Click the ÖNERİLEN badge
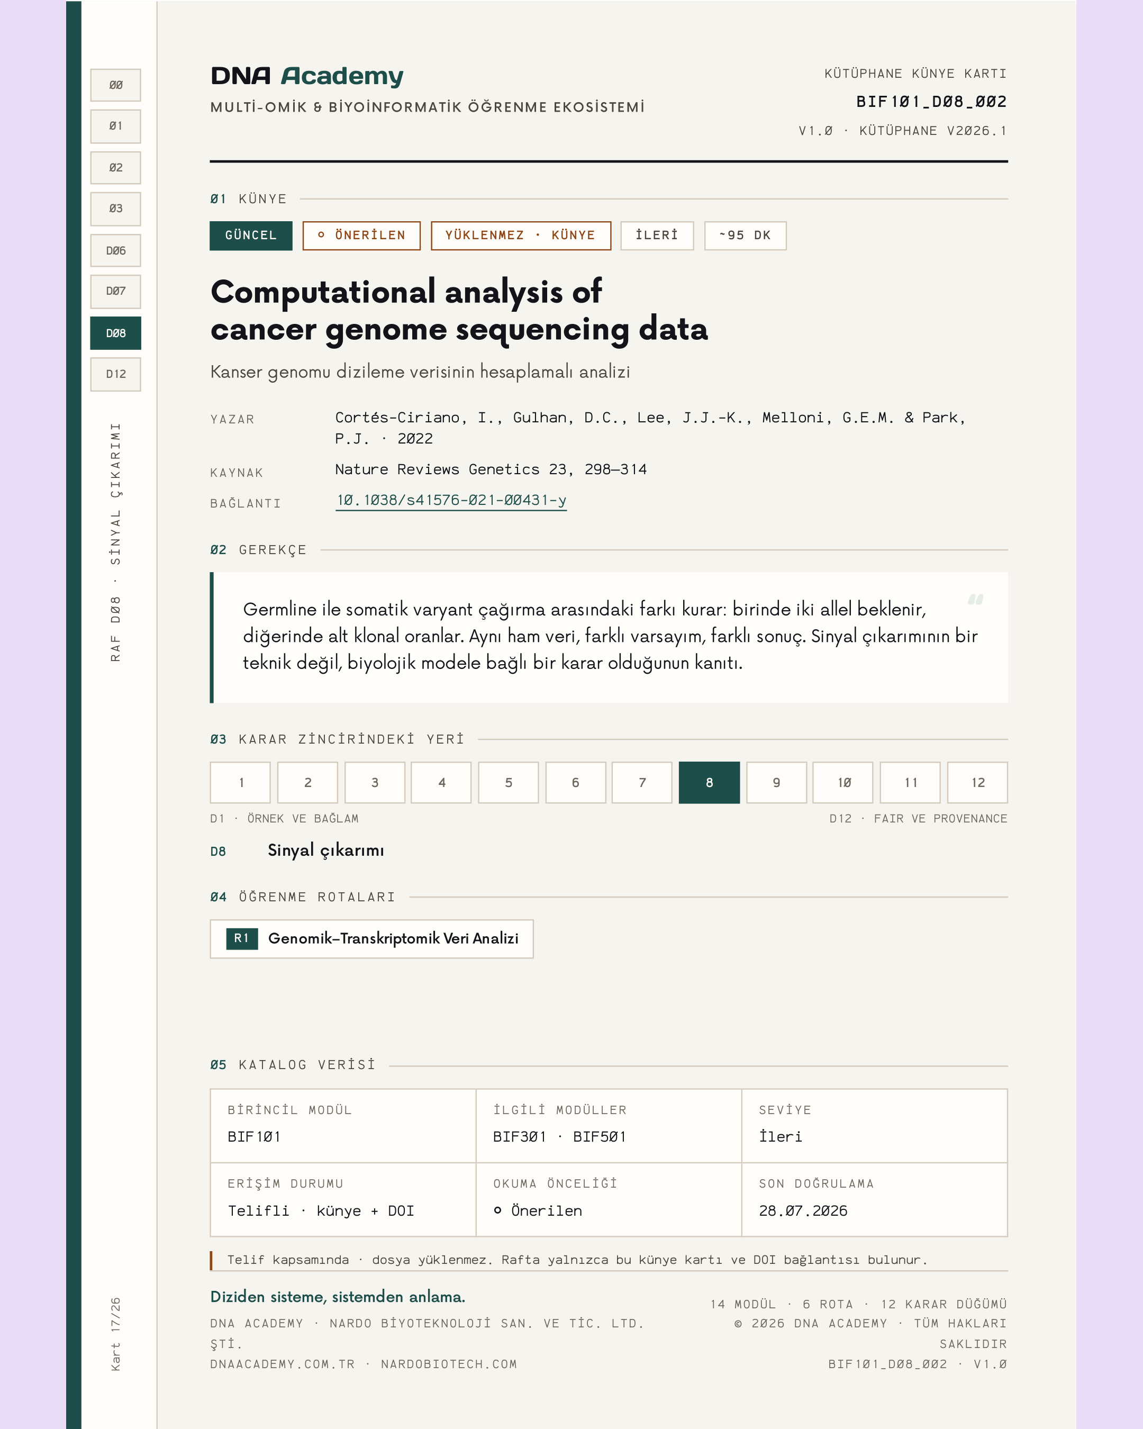 click(x=362, y=236)
